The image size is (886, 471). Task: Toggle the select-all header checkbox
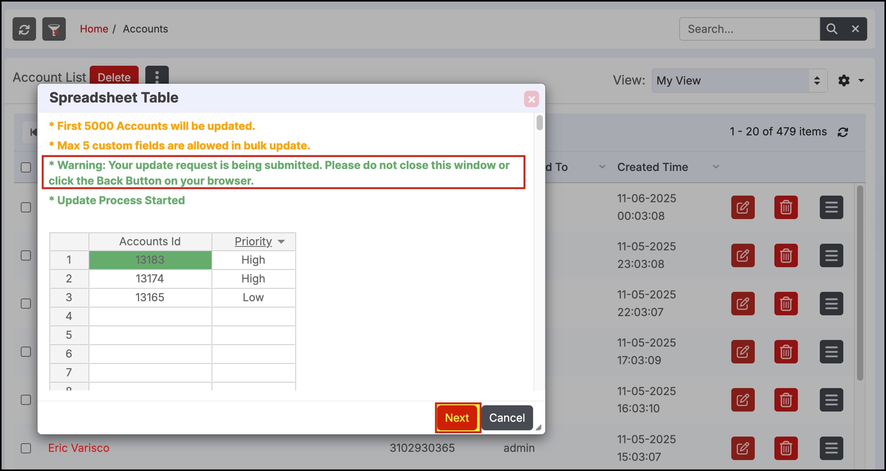pyautogui.click(x=26, y=167)
